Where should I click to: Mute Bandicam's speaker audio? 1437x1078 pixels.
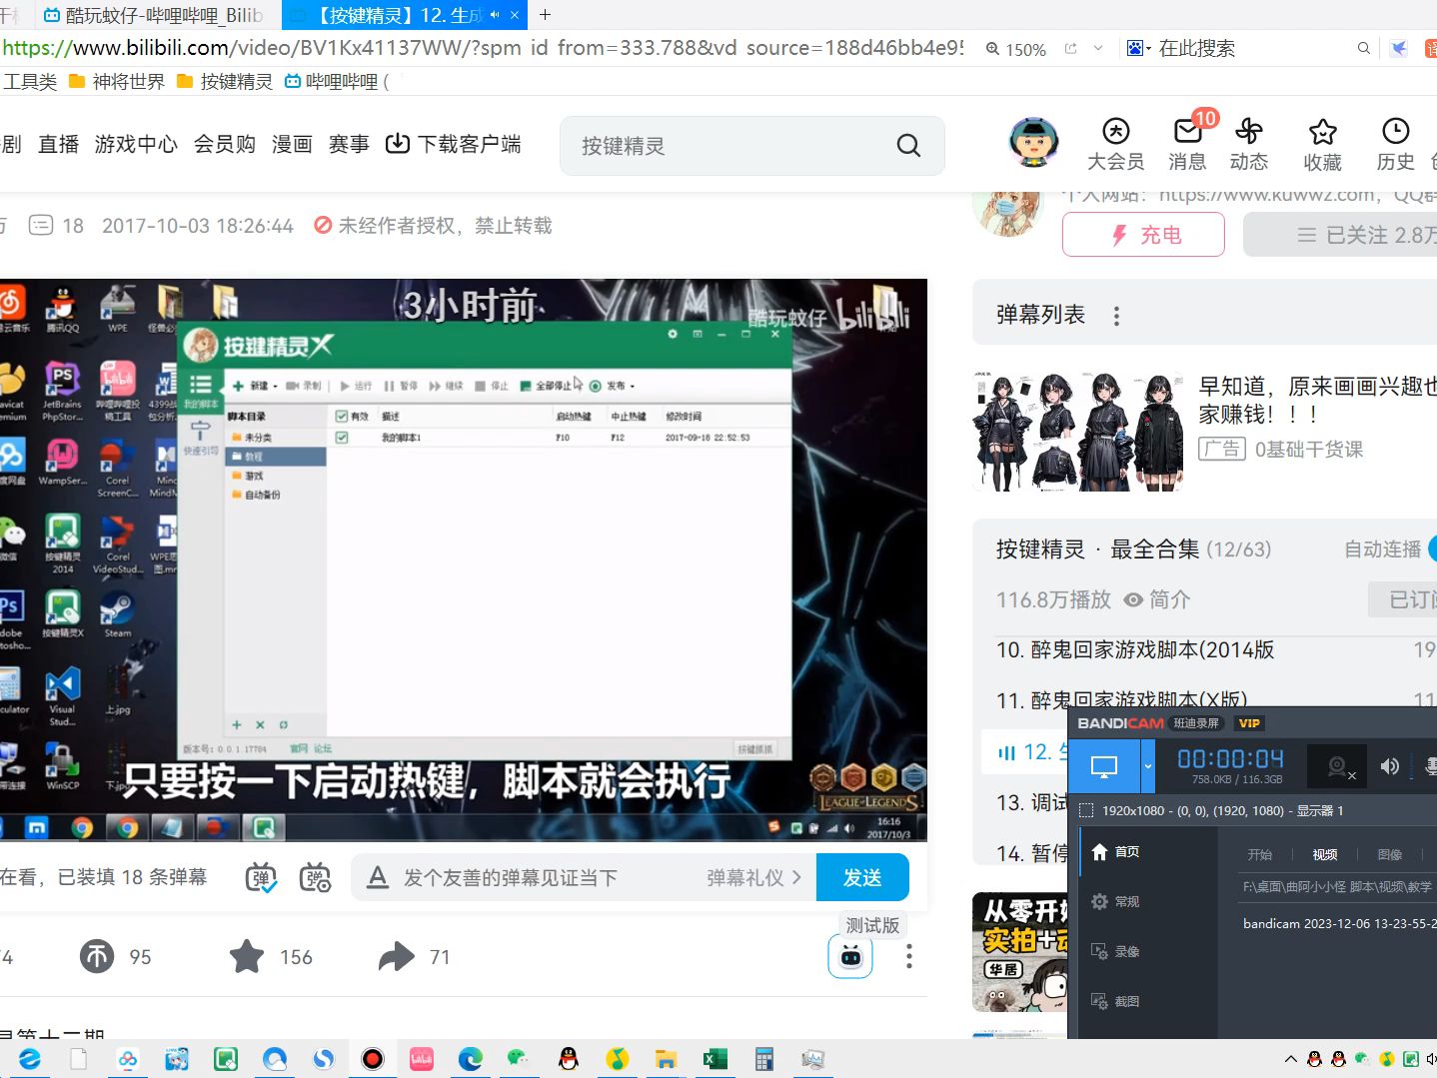click(1389, 765)
